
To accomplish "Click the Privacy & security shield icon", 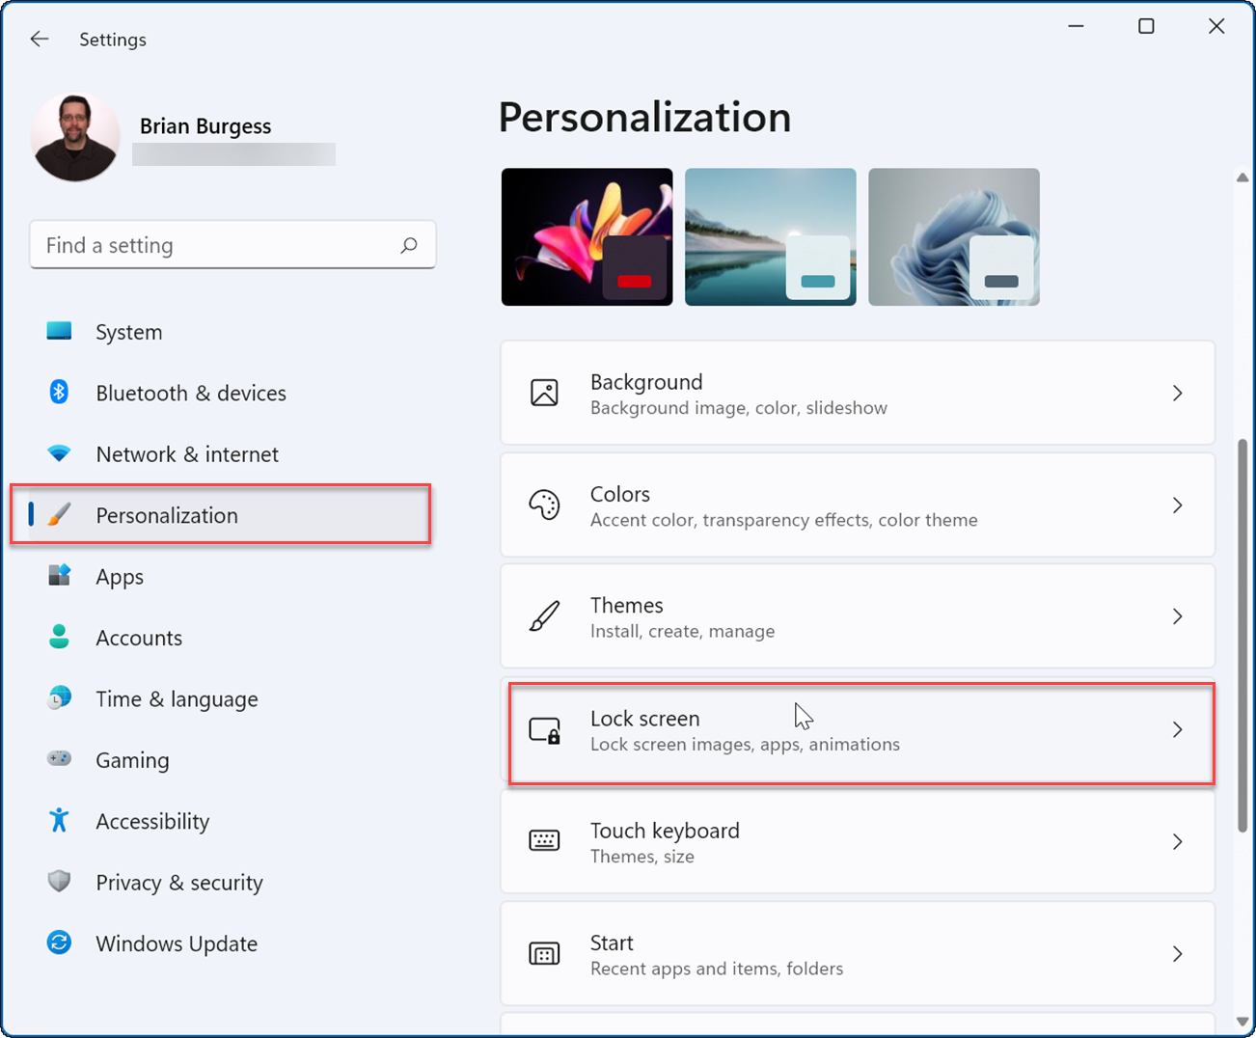I will click(59, 882).
